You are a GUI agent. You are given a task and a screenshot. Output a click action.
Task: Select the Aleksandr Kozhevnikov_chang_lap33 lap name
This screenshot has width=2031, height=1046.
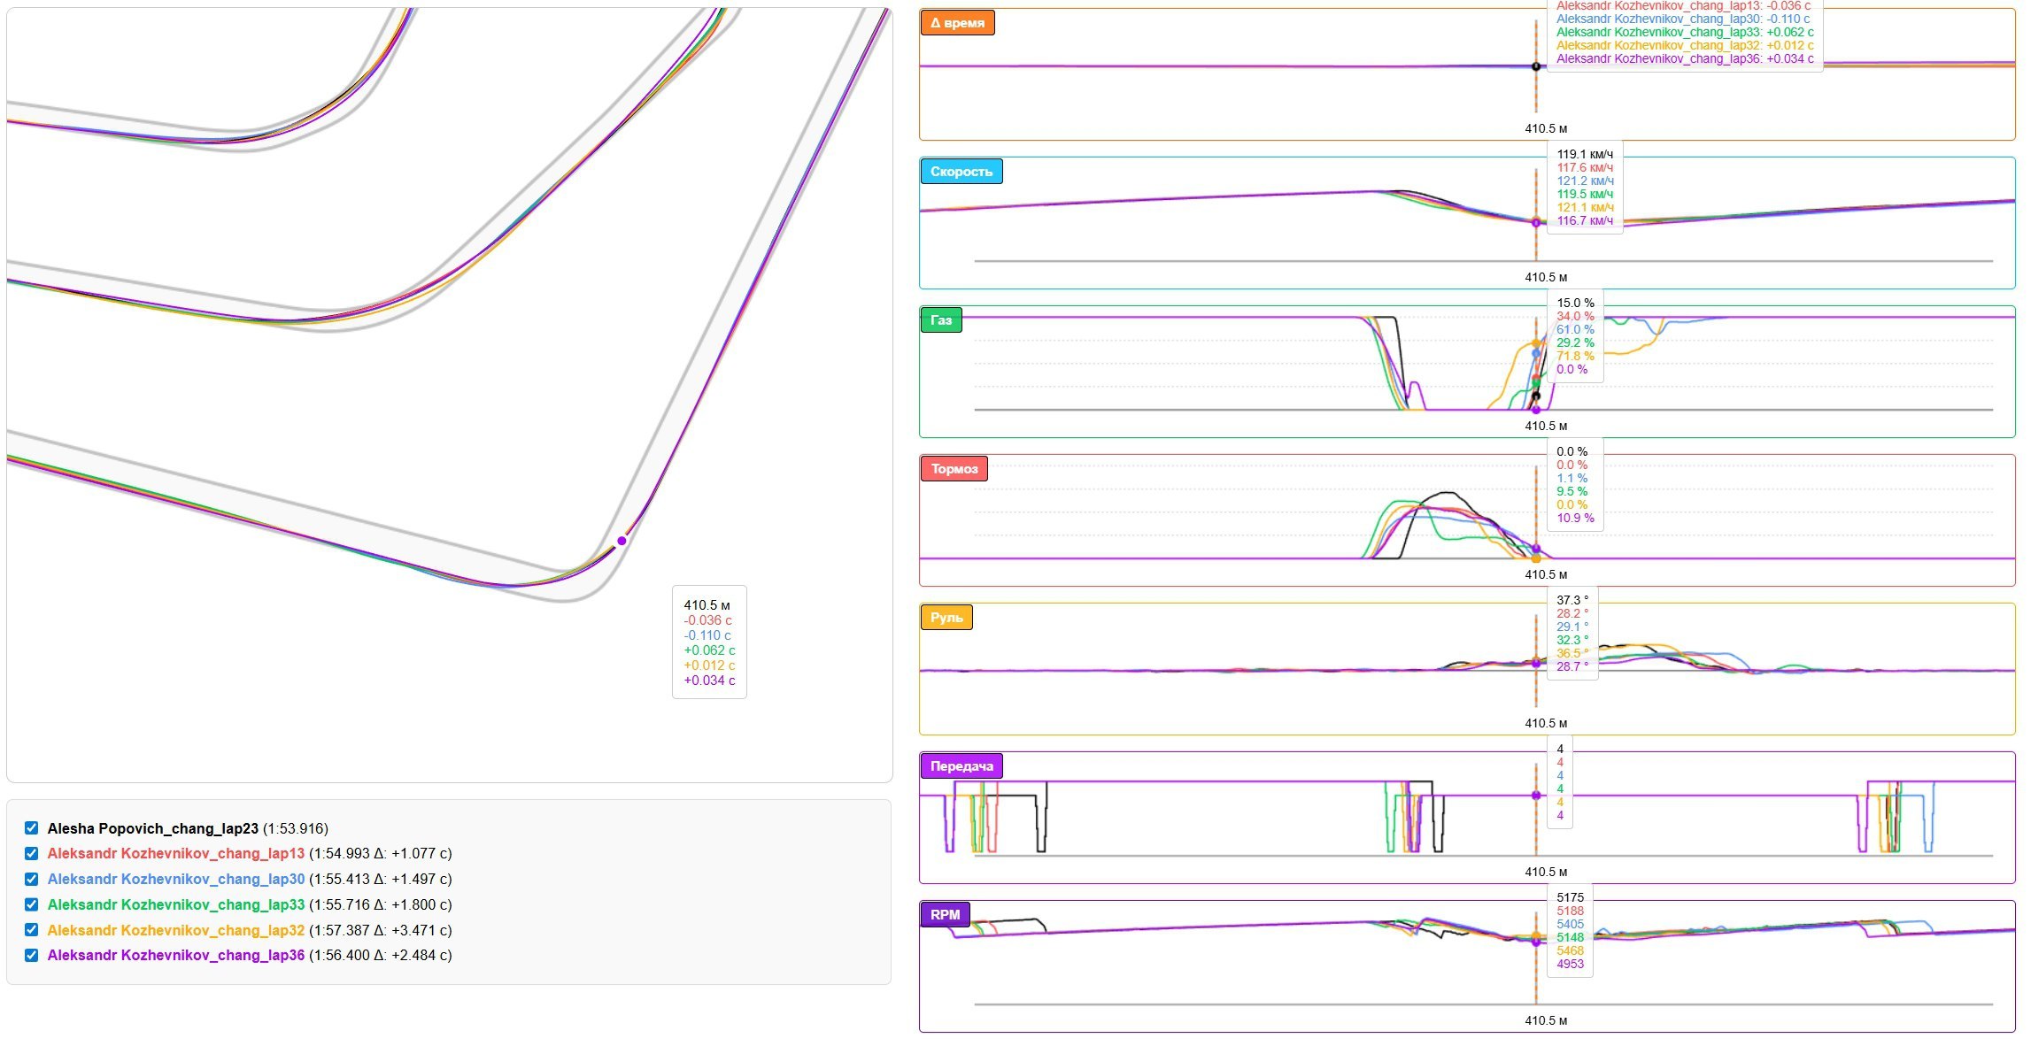coord(175,904)
